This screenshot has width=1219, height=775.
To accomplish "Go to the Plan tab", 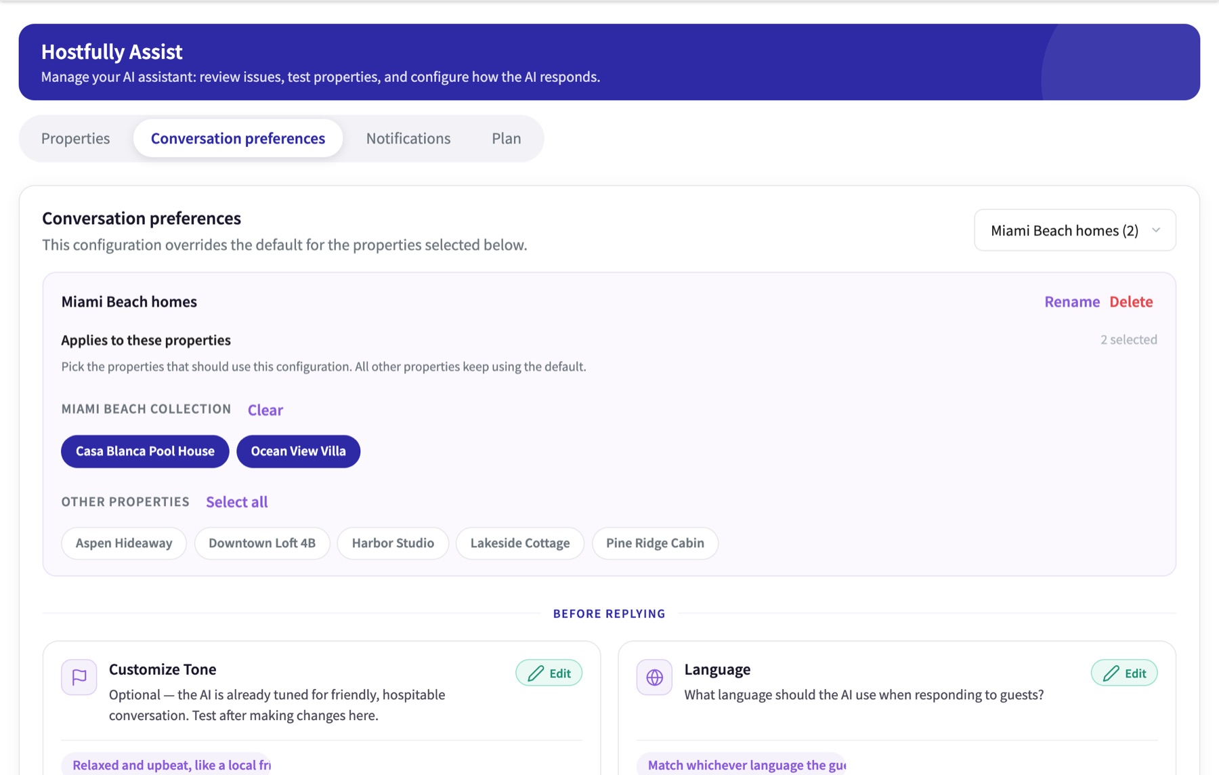I will (507, 138).
